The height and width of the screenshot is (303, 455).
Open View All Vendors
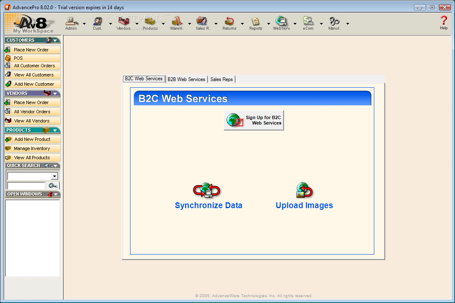33,121
